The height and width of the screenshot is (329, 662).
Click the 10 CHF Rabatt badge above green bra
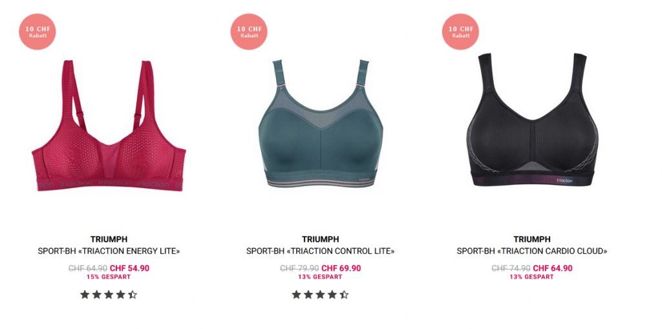[249, 32]
